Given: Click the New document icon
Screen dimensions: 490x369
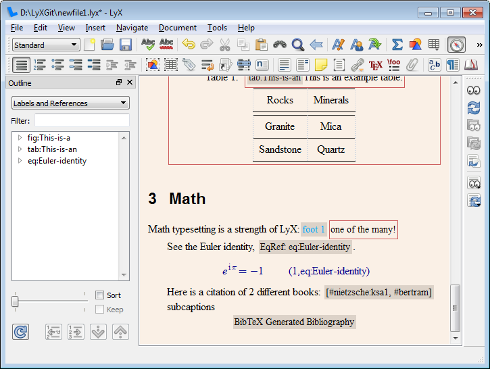Looking at the screenshot, I should pos(89,45).
